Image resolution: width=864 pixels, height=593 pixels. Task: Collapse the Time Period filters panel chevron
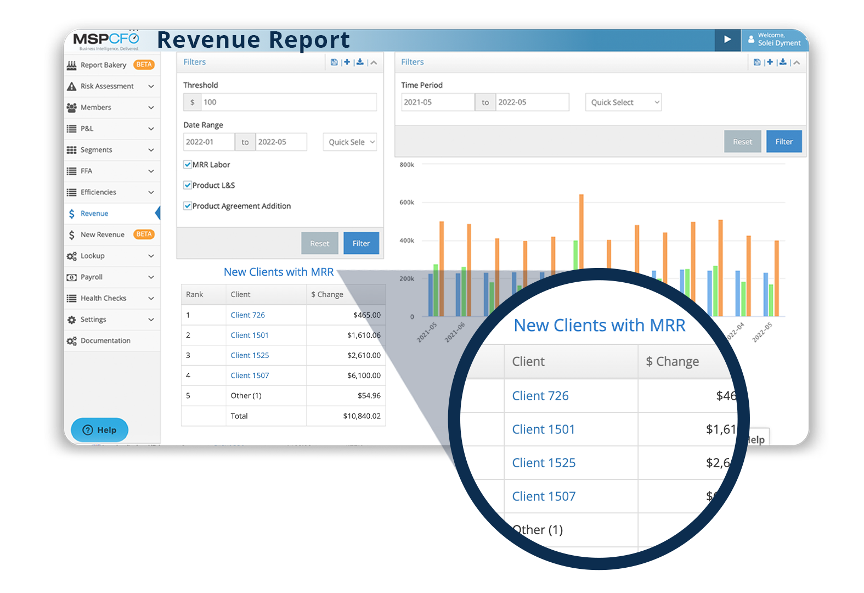click(797, 63)
